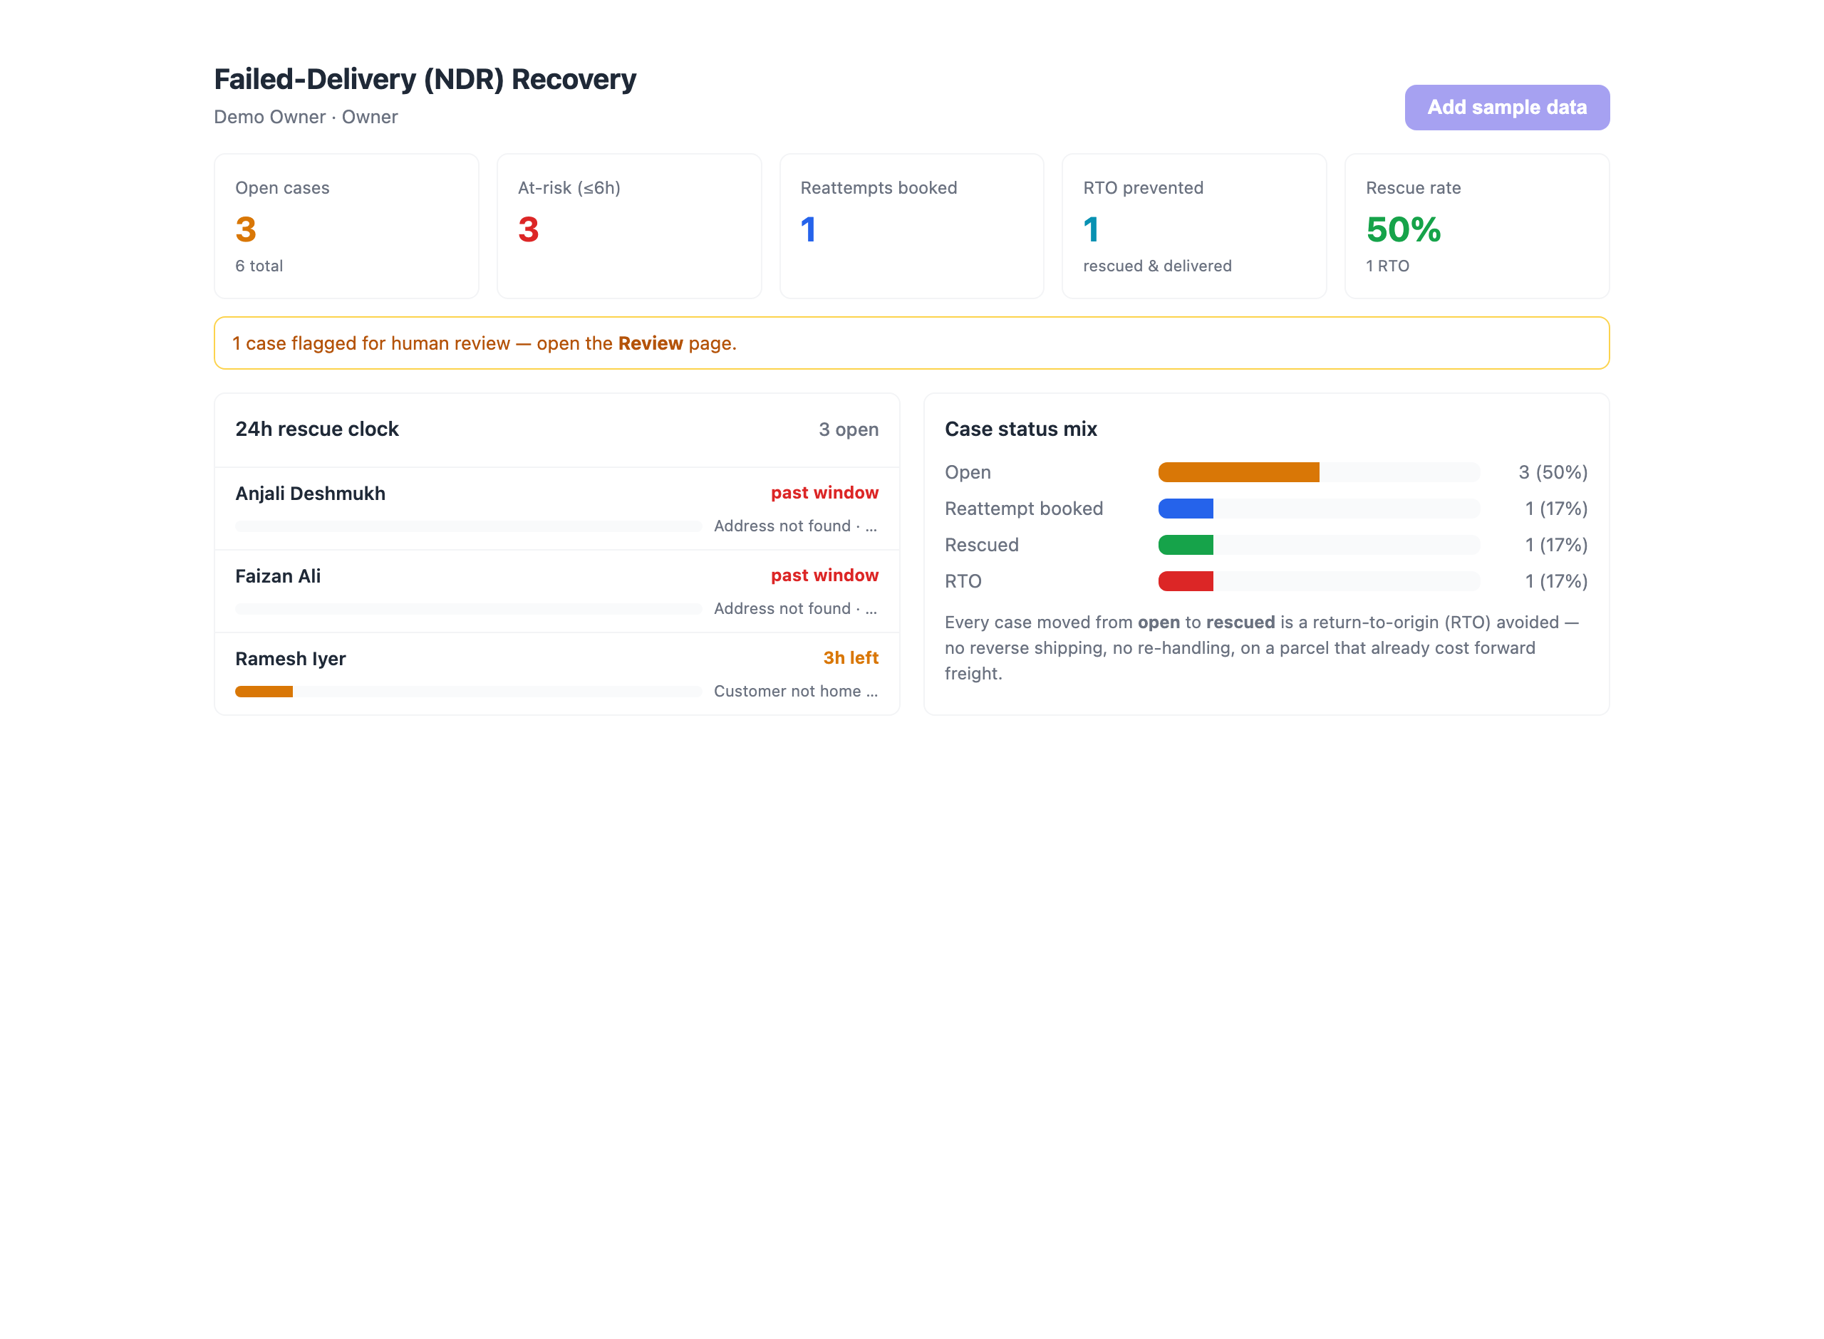
Task: Click Anjali Deshmukh's empty progress bar
Action: click(469, 526)
